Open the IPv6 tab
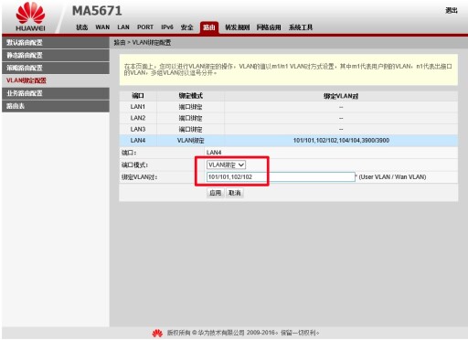Screen dimensions: 468x340 pyautogui.click(x=167, y=27)
